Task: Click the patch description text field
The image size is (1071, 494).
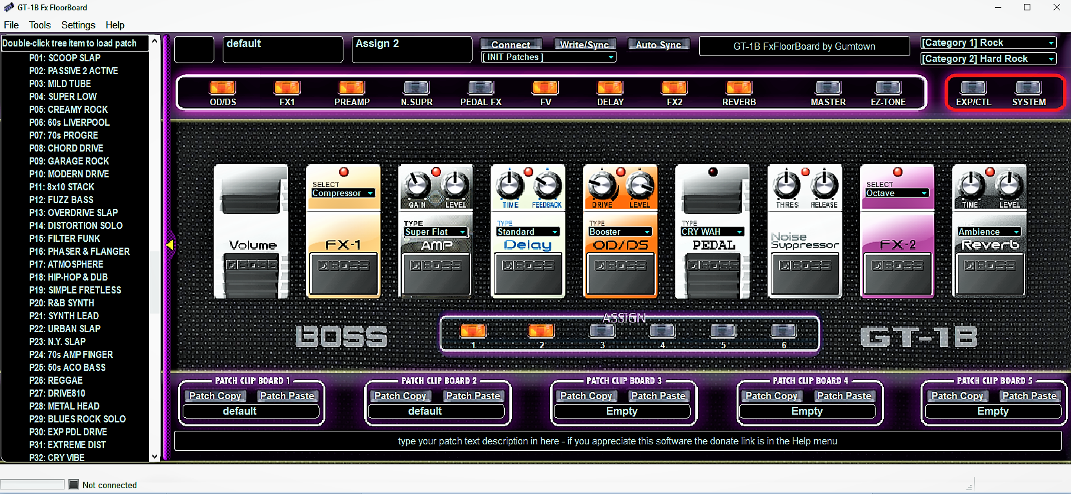Action: [618, 441]
